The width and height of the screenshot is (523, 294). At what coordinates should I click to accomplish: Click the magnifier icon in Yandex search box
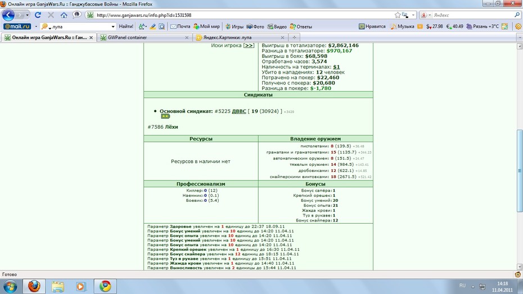point(517,15)
